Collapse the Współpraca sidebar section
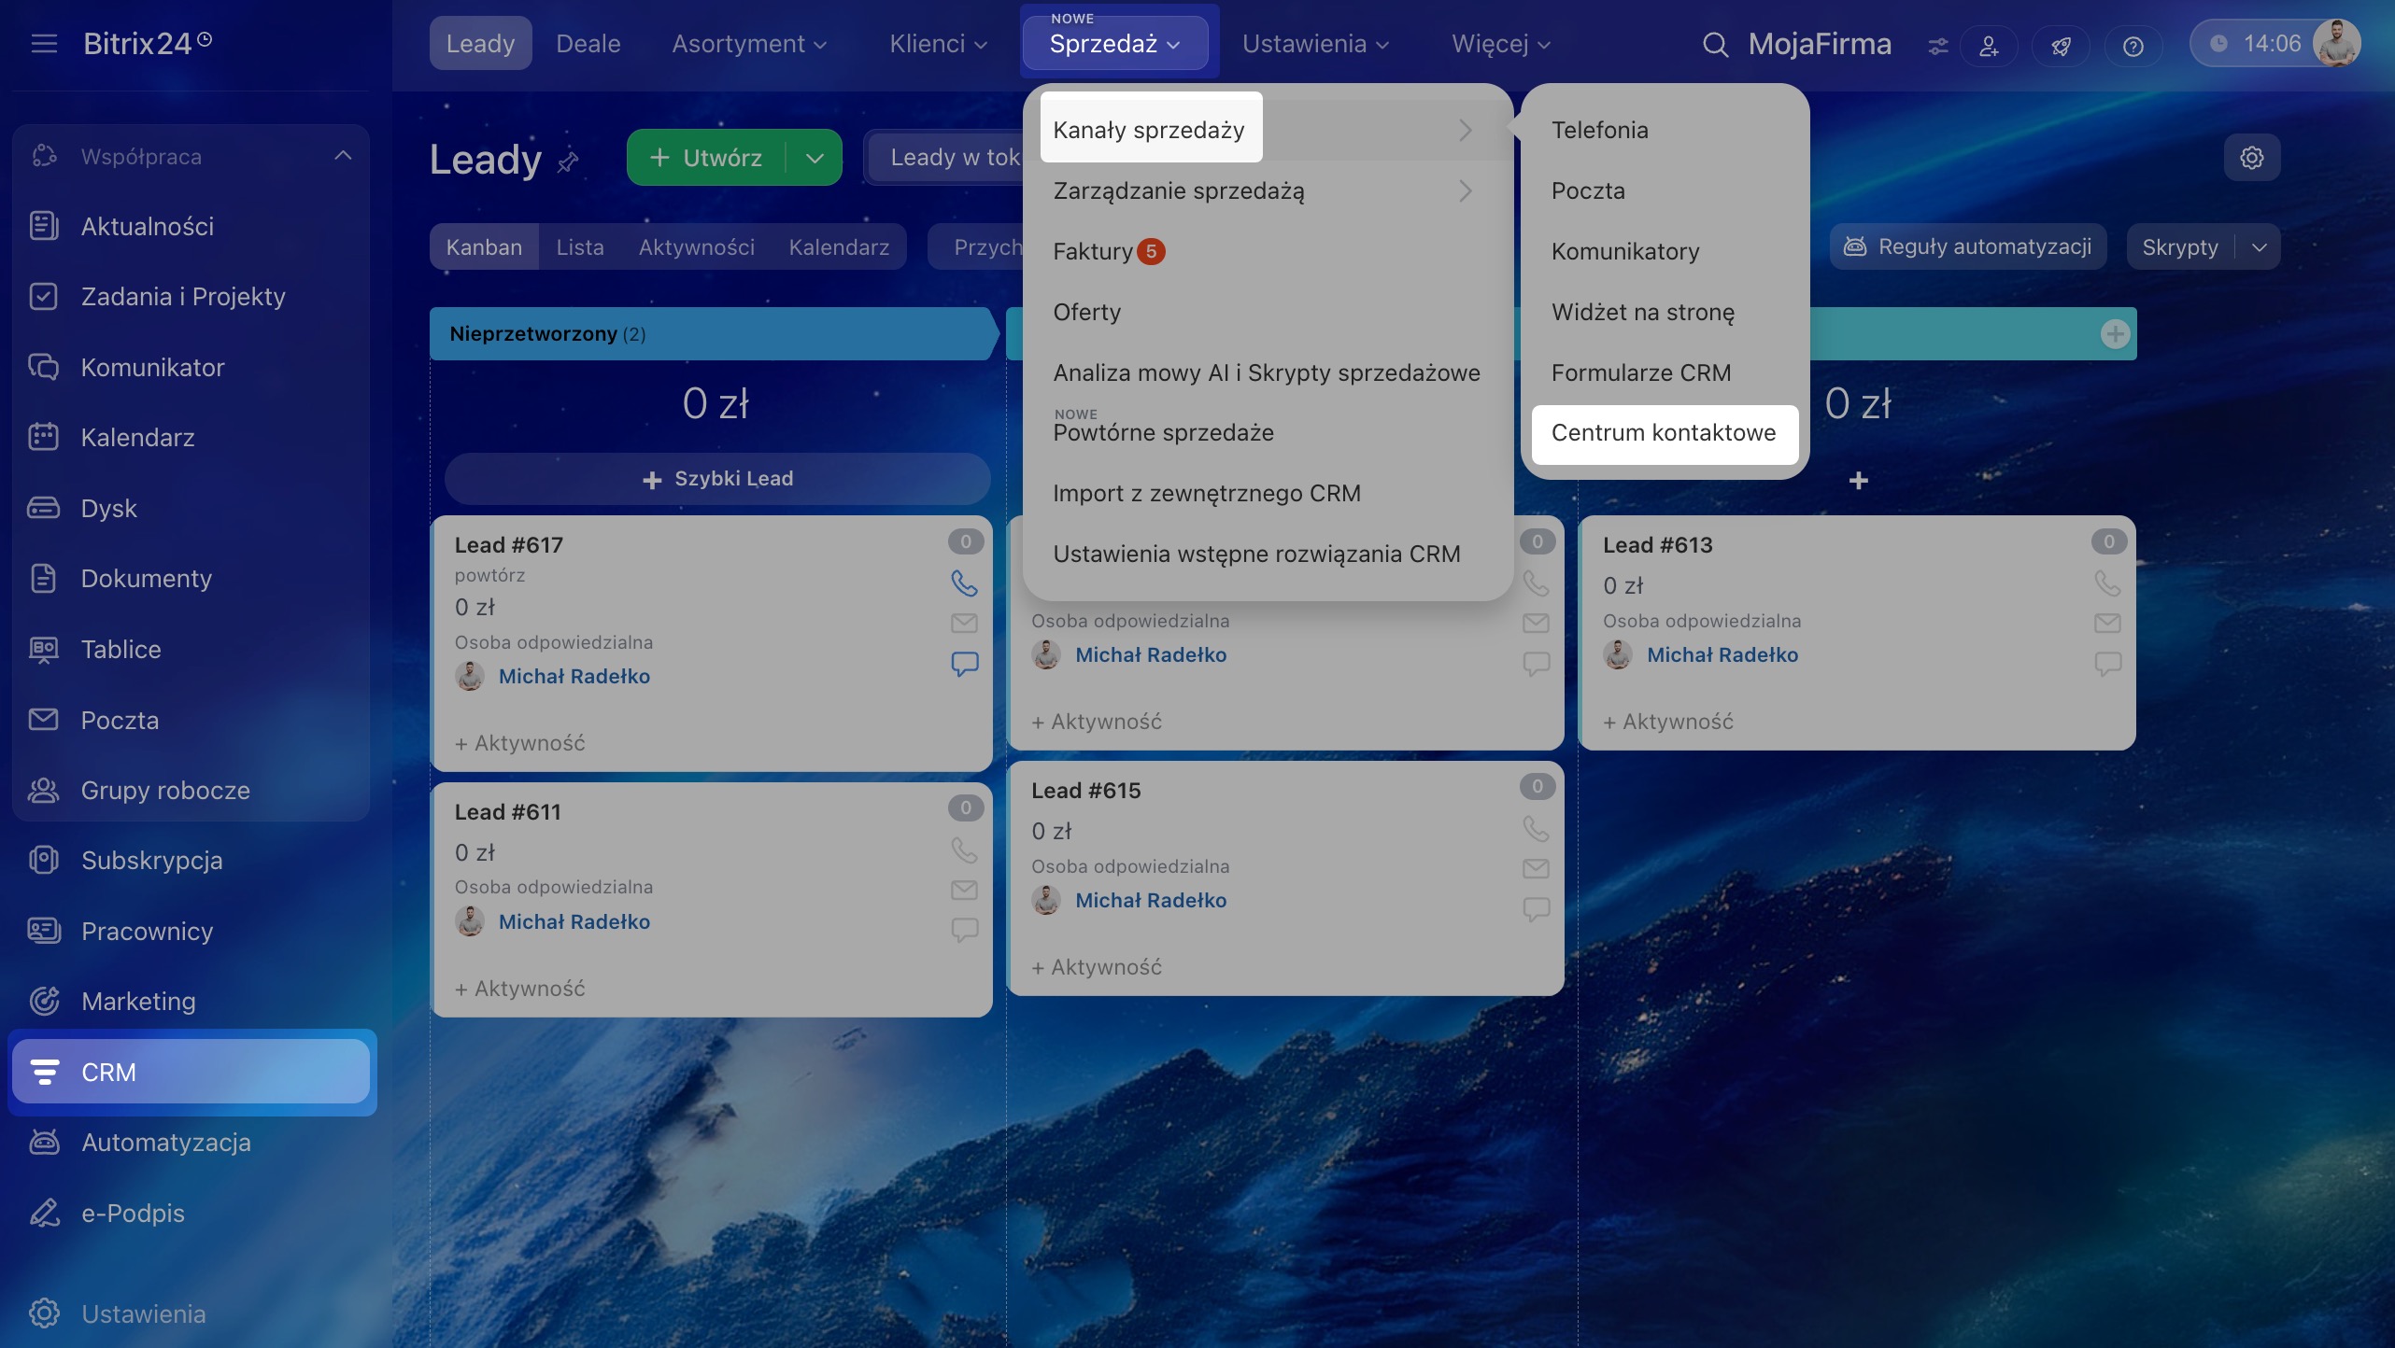The height and width of the screenshot is (1348, 2395). tap(343, 156)
